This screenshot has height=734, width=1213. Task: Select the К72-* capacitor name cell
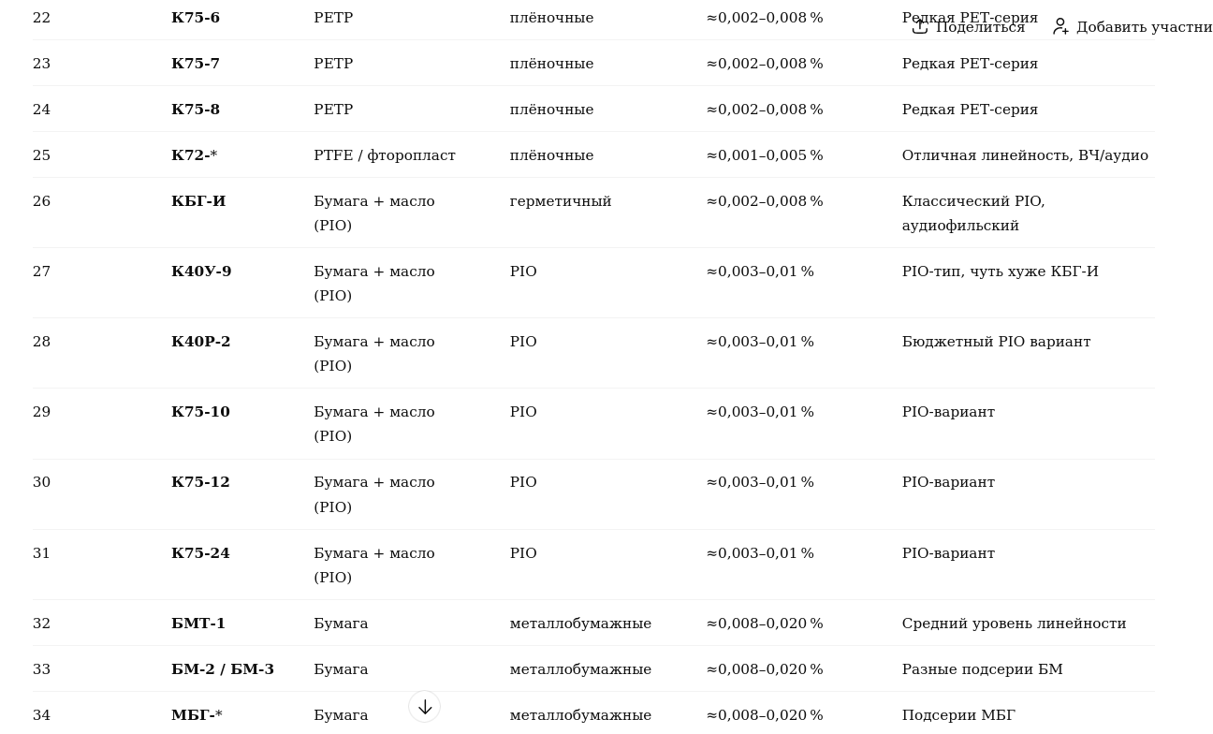coord(194,156)
